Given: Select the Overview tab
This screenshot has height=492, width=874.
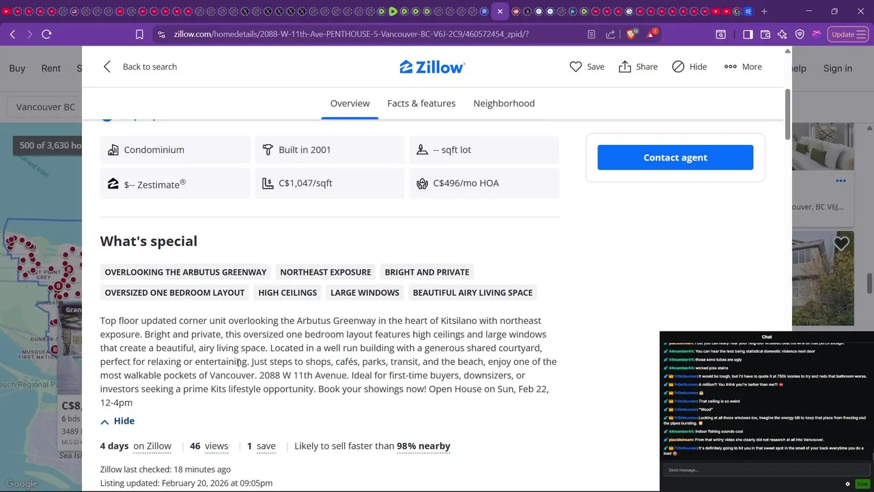Looking at the screenshot, I should coord(350,103).
